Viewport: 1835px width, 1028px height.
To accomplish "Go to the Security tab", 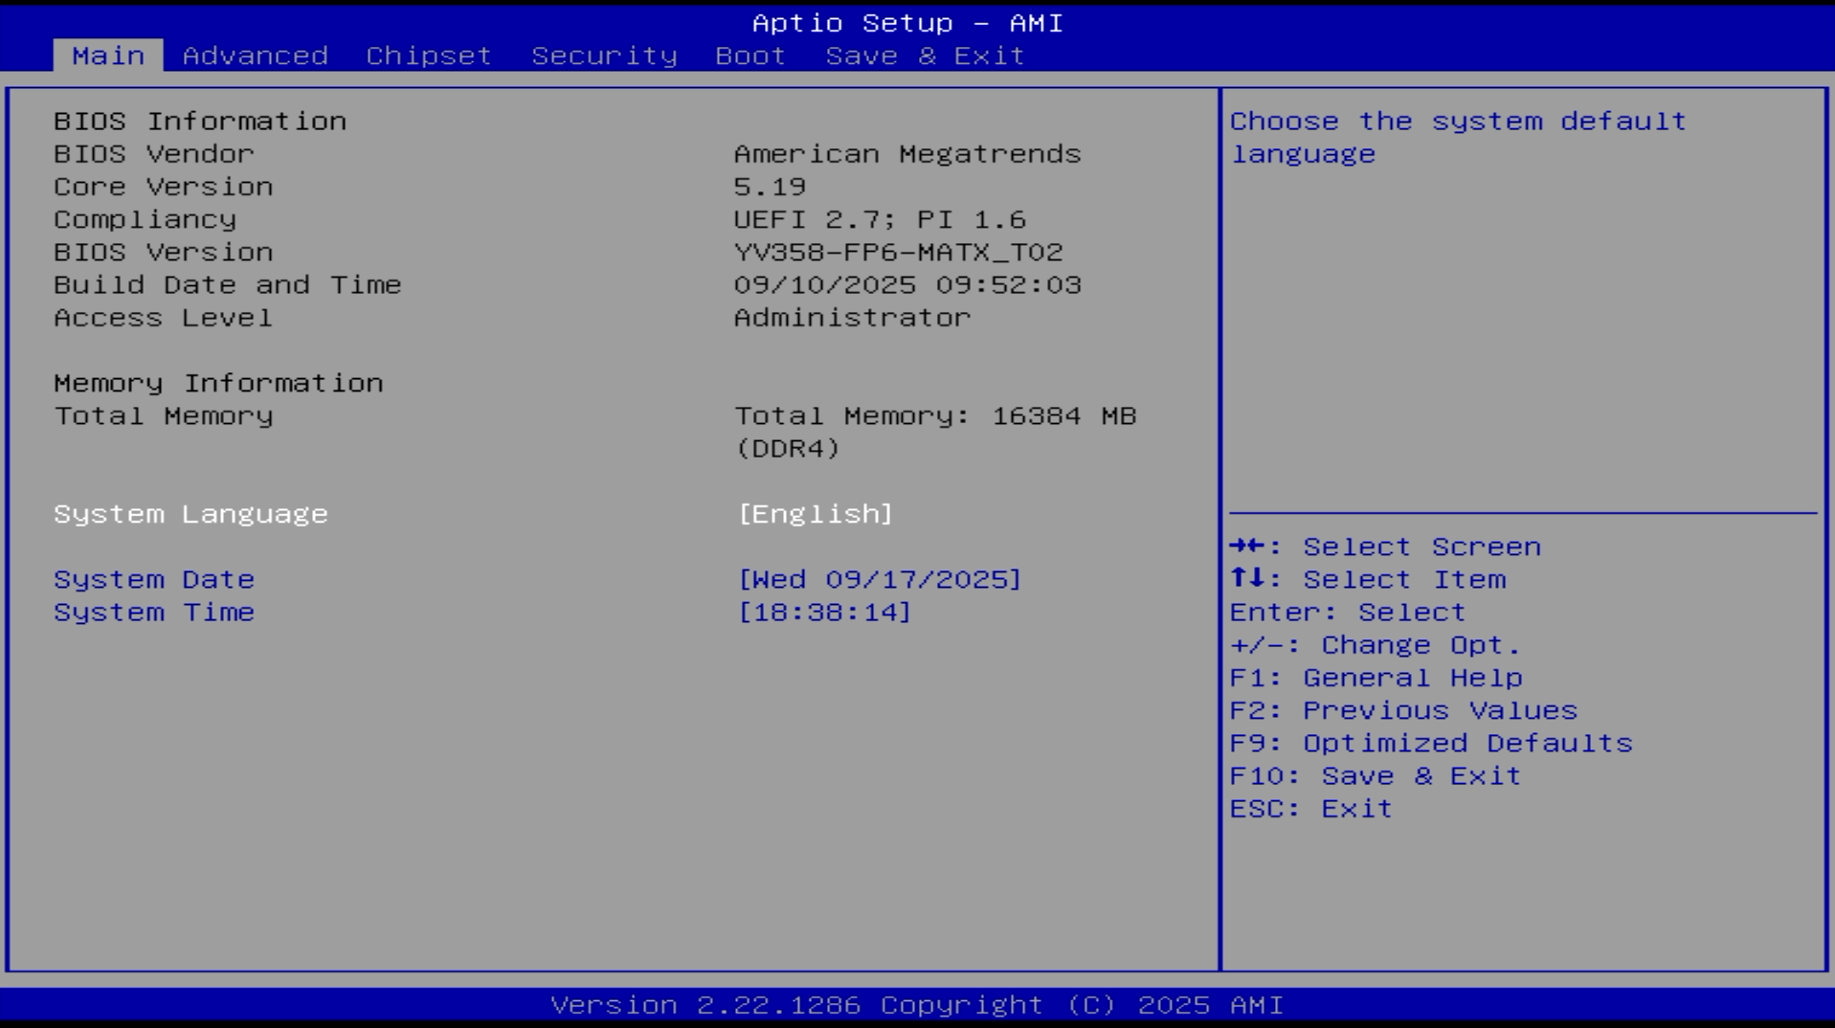I will pyautogui.click(x=604, y=56).
